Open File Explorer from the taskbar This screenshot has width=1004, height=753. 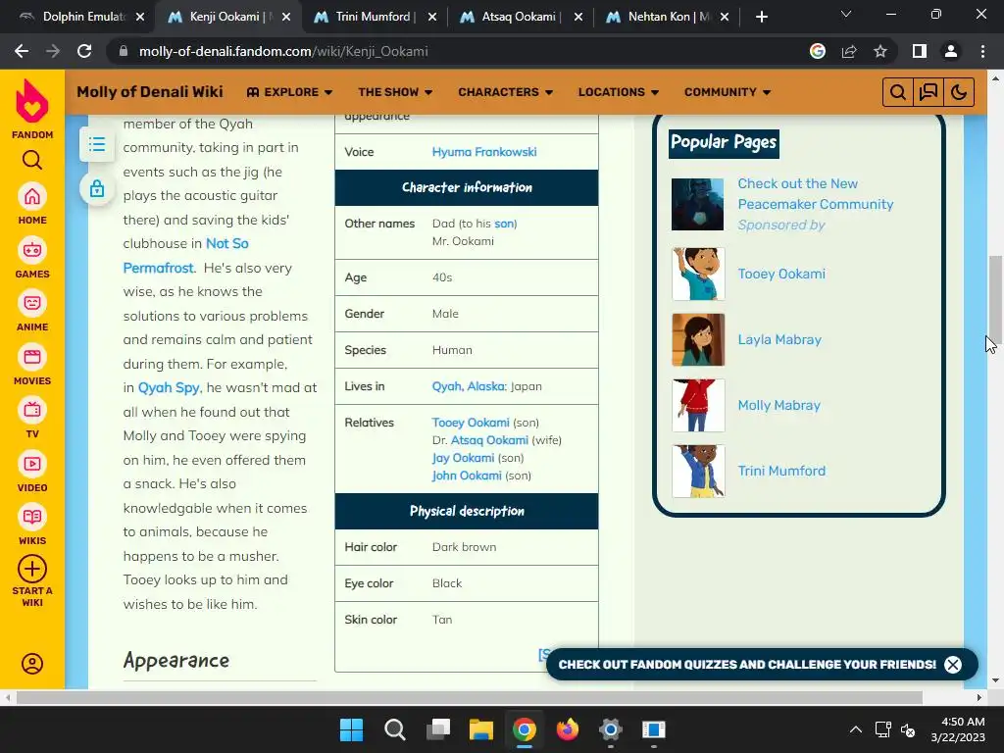pyautogui.click(x=480, y=729)
